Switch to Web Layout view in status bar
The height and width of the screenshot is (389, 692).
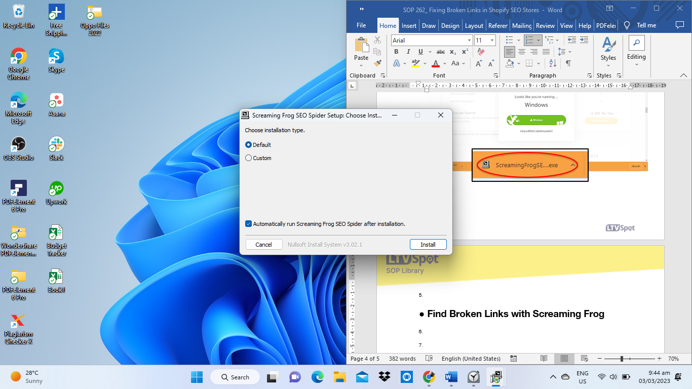[584, 359]
